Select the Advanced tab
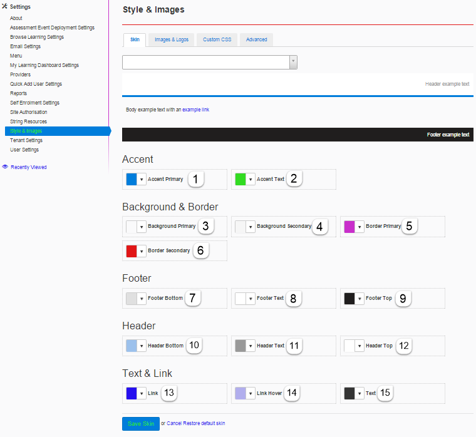Image resolution: width=476 pixels, height=437 pixels. tap(256, 39)
